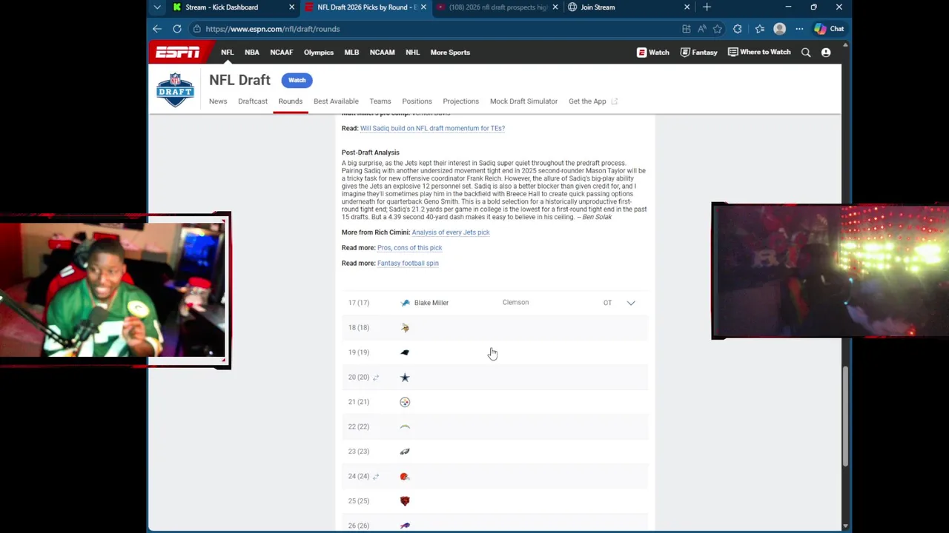Screen dimensions: 949x533
Task: Open the Best Available tab
Action: [x=336, y=101]
